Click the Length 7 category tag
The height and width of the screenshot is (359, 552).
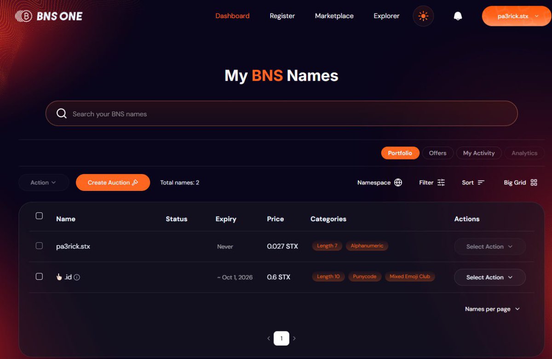(327, 246)
